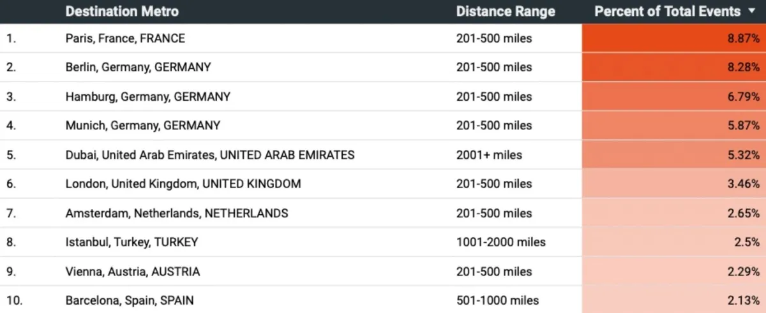The height and width of the screenshot is (313, 766).
Task: Click the 5.32% shaded cell
Action: click(673, 155)
